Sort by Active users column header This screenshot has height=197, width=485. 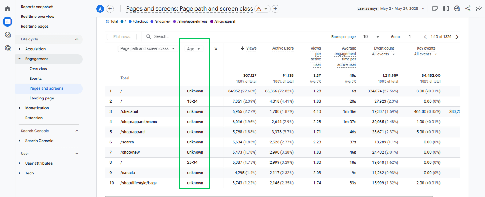coord(283,48)
